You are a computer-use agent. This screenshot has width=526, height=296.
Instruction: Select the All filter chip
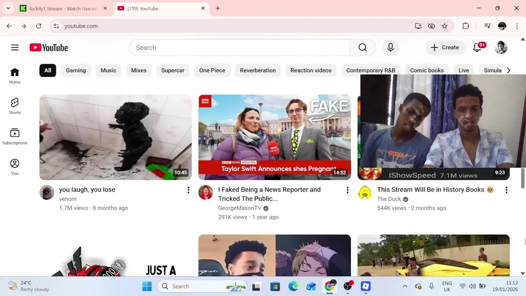point(48,70)
